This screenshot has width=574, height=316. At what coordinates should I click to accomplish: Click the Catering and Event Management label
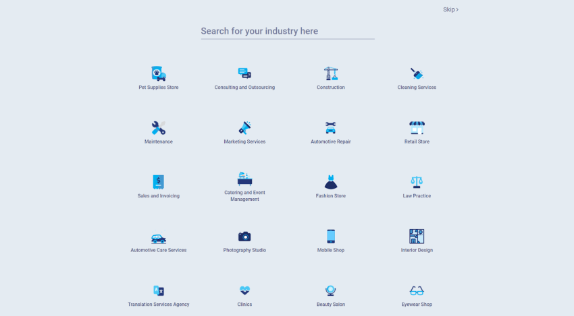244,196
